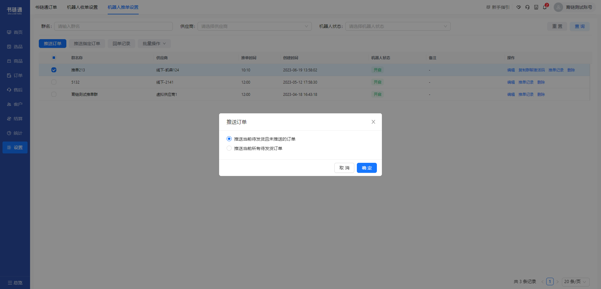Click the 重置 reset button
The height and width of the screenshot is (289, 601).
[x=557, y=26]
